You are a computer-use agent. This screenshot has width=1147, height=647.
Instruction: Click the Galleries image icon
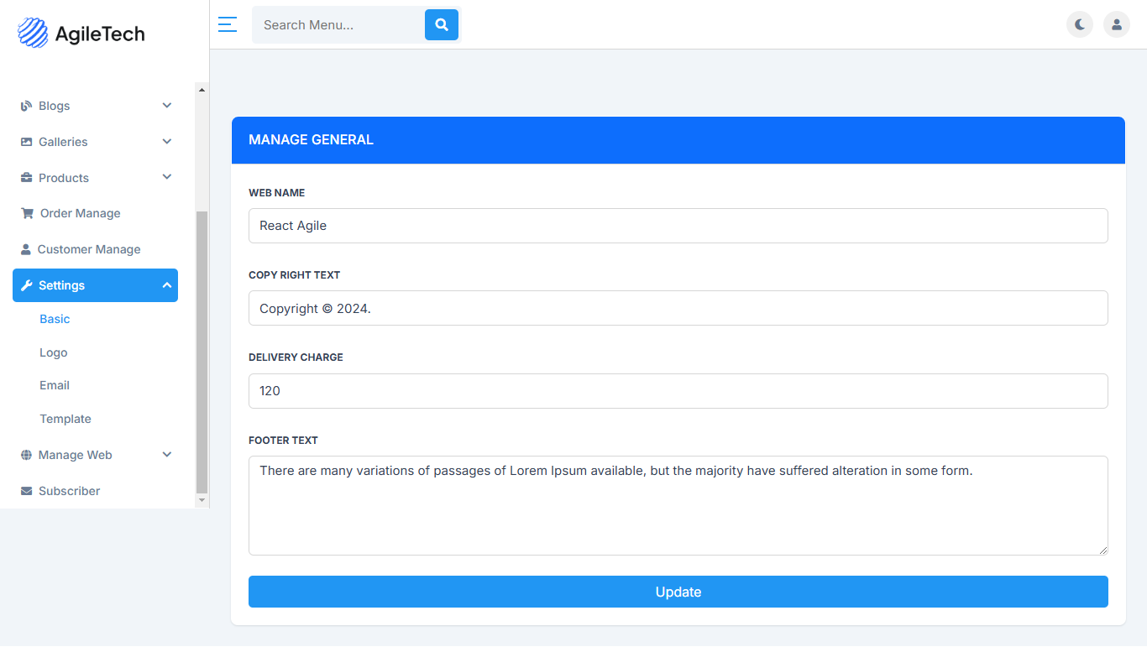tap(26, 142)
